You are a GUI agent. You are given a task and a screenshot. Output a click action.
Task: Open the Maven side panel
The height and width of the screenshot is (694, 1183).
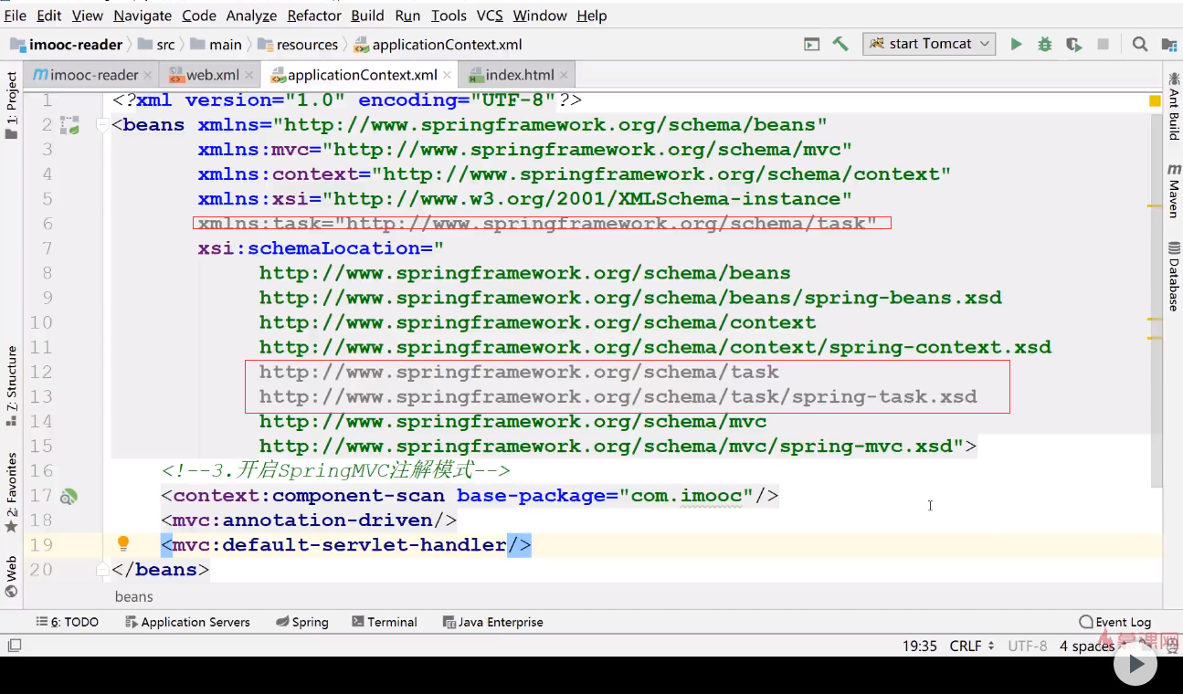(x=1173, y=190)
